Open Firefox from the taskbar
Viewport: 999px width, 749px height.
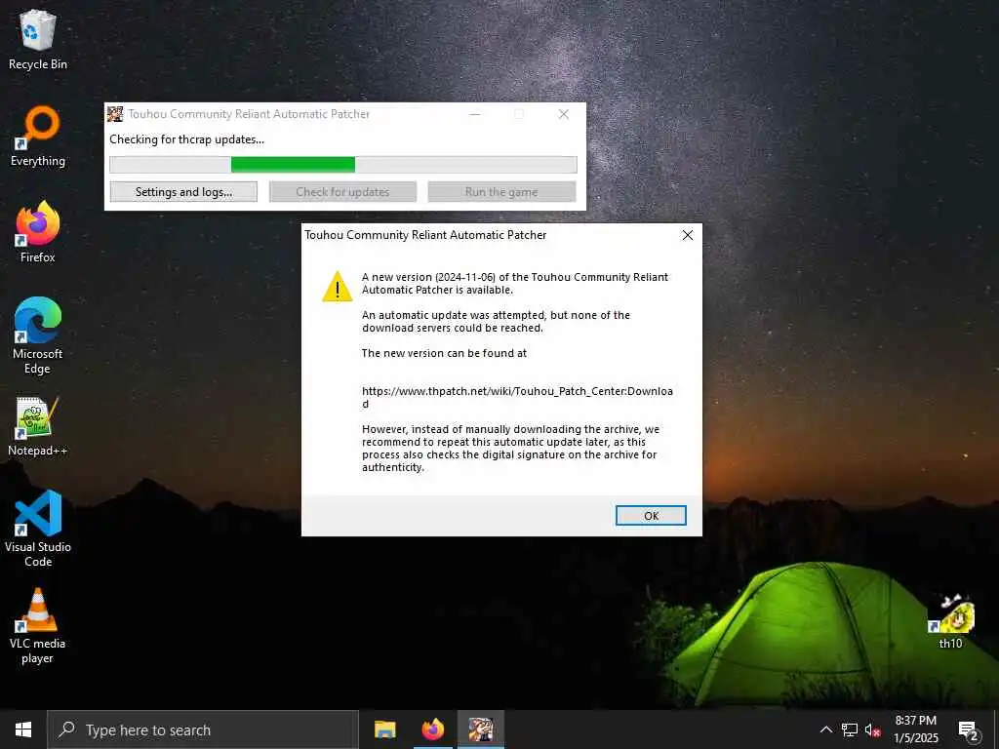(x=433, y=729)
